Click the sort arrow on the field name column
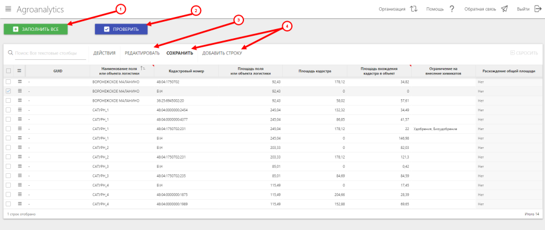 (143, 69)
